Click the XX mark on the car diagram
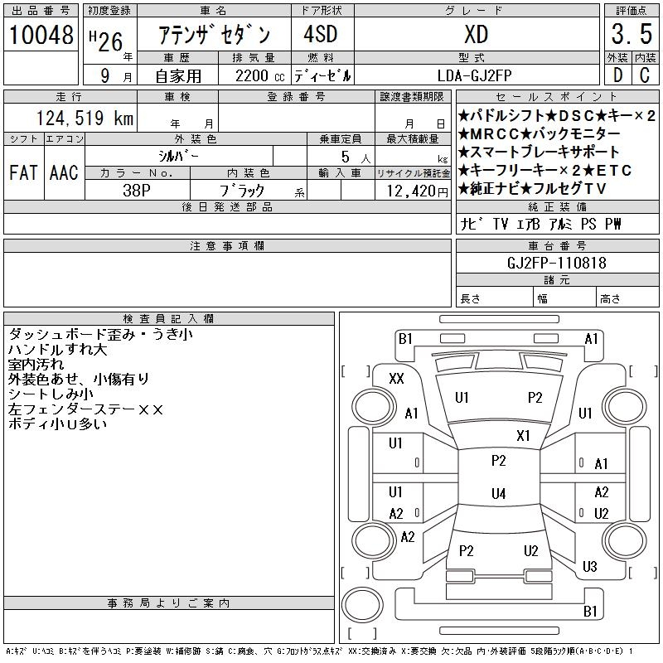The image size is (663, 663). 396,379
